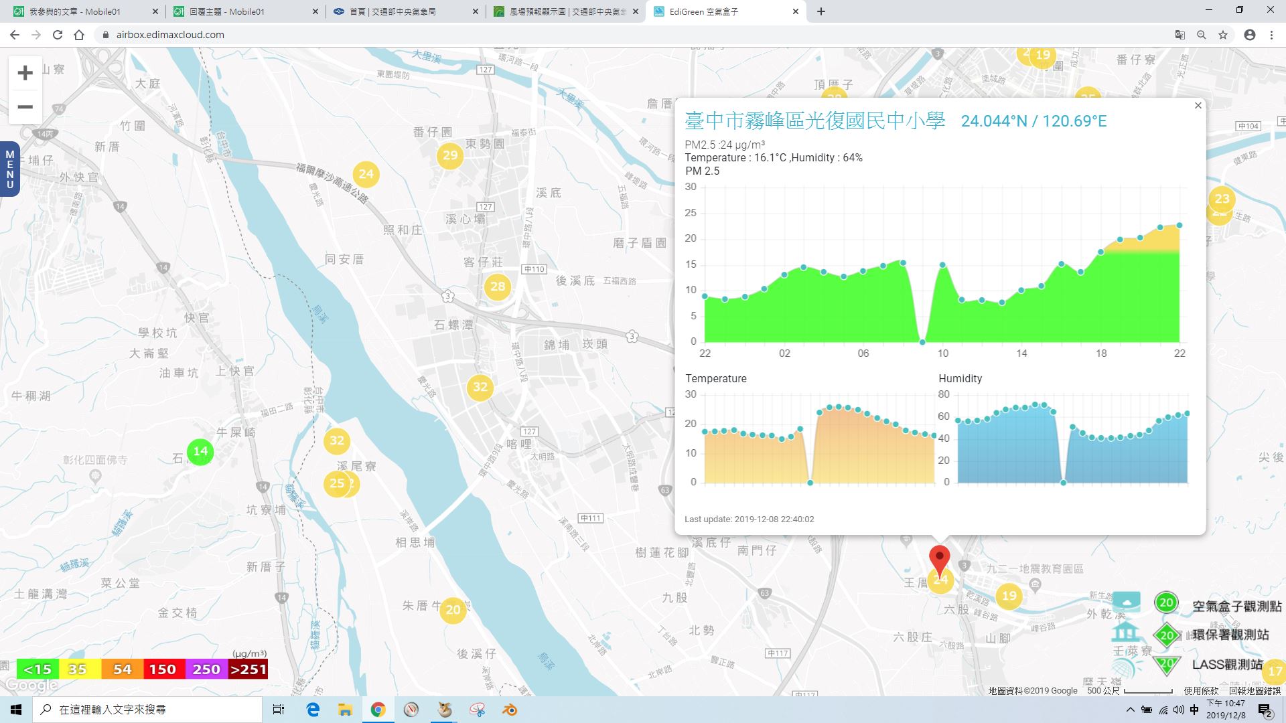Open Wi-Fi network tray icon
1286x723 pixels.
pyautogui.click(x=1163, y=710)
